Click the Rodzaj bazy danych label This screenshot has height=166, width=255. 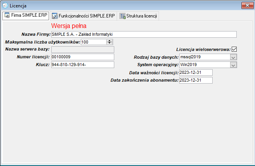click(156, 57)
